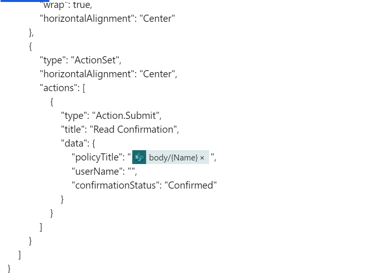
Task: Click the SharePoint icon on the dynamic token
Action: [x=139, y=157]
